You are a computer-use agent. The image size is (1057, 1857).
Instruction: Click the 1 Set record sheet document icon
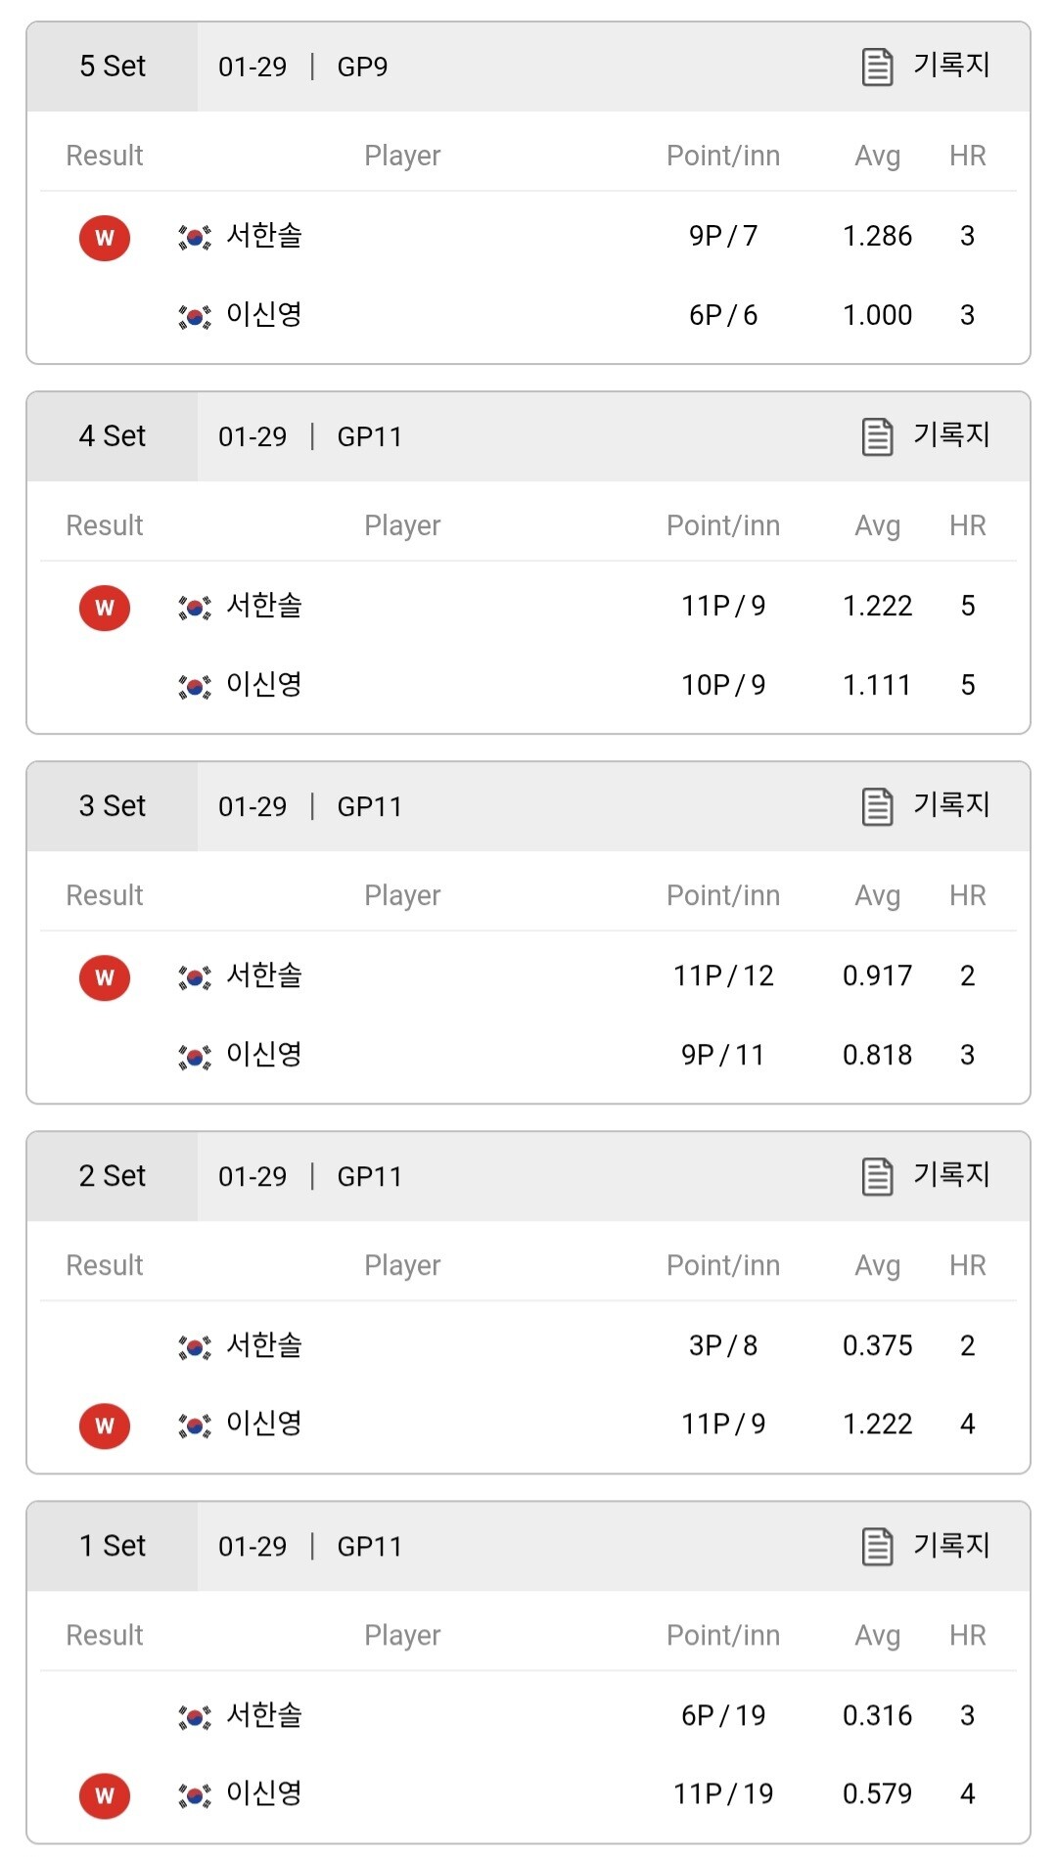(877, 1546)
